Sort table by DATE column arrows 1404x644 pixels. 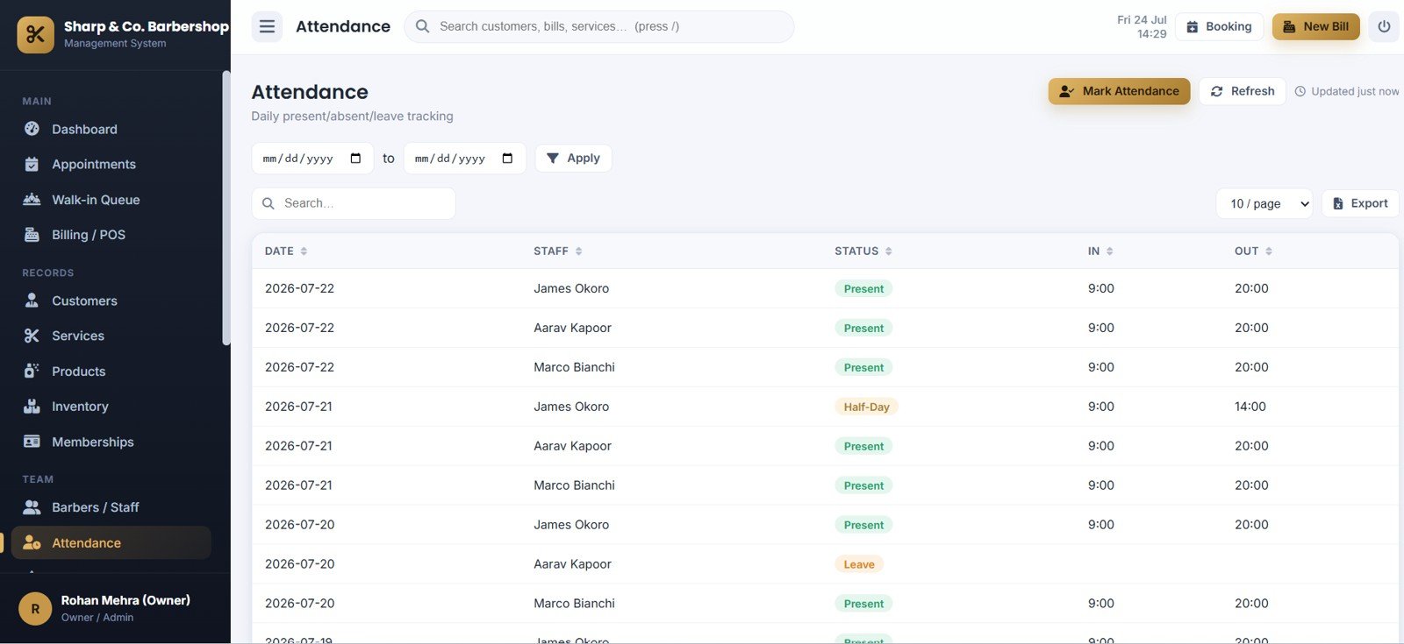click(x=304, y=251)
